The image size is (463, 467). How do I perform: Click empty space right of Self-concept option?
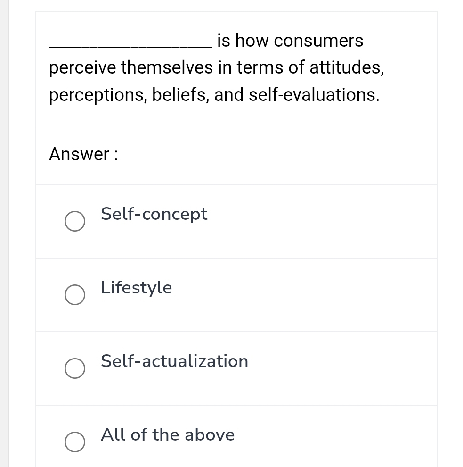tap(330, 221)
